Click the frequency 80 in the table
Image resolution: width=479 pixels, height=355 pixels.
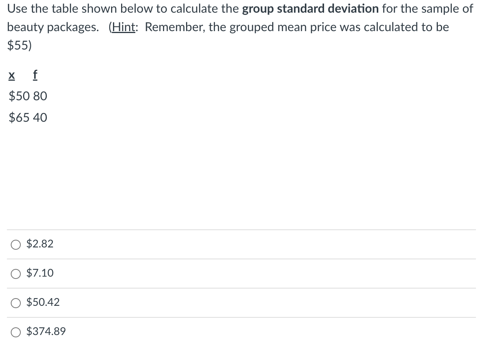40,96
